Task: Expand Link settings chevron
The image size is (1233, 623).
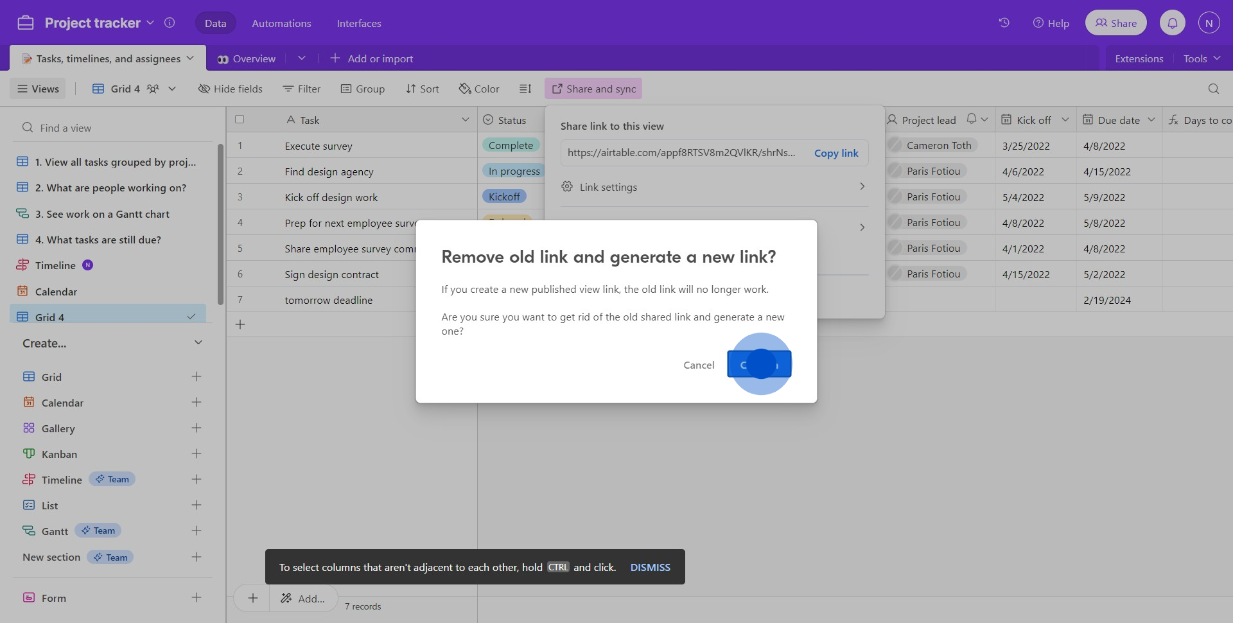Action: pyautogui.click(x=862, y=187)
